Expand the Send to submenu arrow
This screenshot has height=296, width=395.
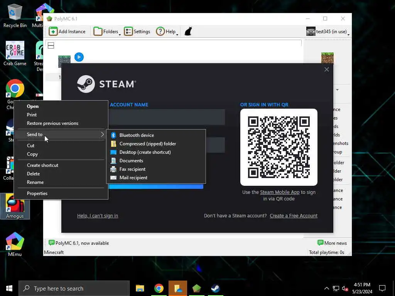pyautogui.click(x=102, y=135)
